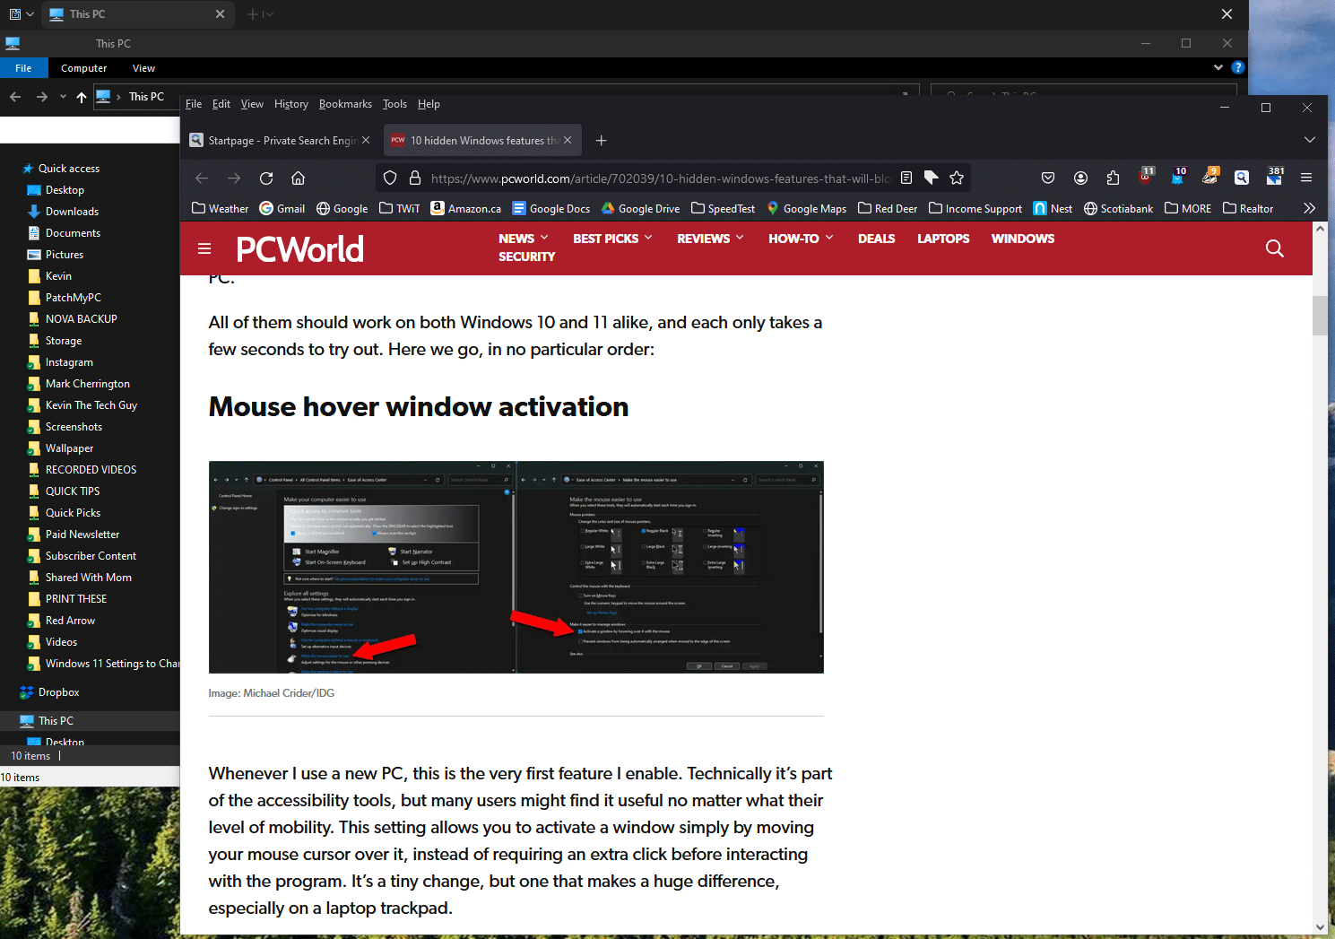Select This PC in navigation pane
Screen dimensions: 1335x939
pyautogui.click(x=56, y=721)
